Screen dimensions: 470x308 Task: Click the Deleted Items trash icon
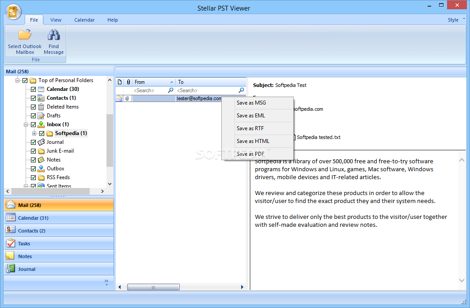[x=42, y=107]
